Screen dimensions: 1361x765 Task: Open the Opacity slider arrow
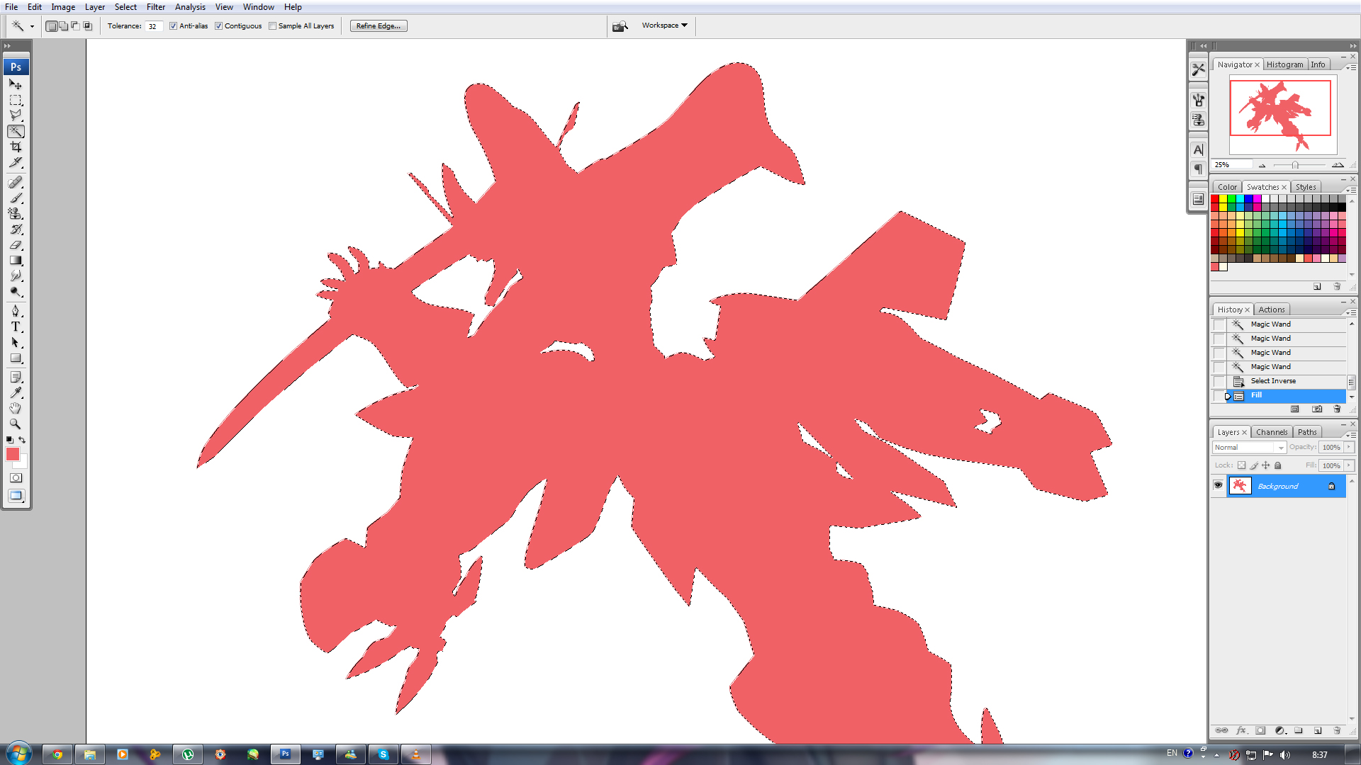coord(1349,447)
